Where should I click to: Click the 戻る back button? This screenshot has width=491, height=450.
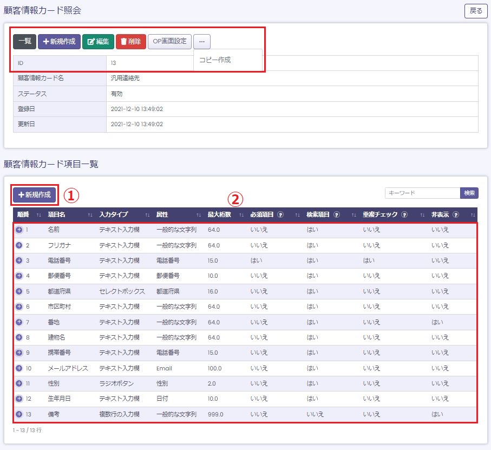[x=476, y=11]
